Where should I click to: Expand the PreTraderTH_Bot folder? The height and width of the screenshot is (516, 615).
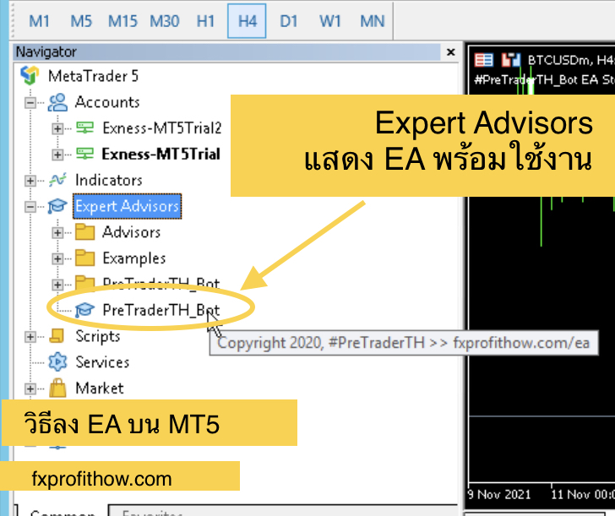pos(57,285)
